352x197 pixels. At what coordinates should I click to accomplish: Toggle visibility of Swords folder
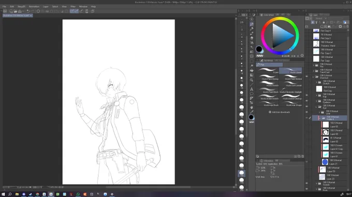pyautogui.click(x=306, y=184)
